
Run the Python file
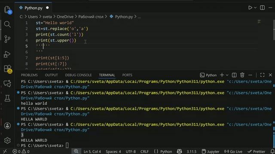250,8
